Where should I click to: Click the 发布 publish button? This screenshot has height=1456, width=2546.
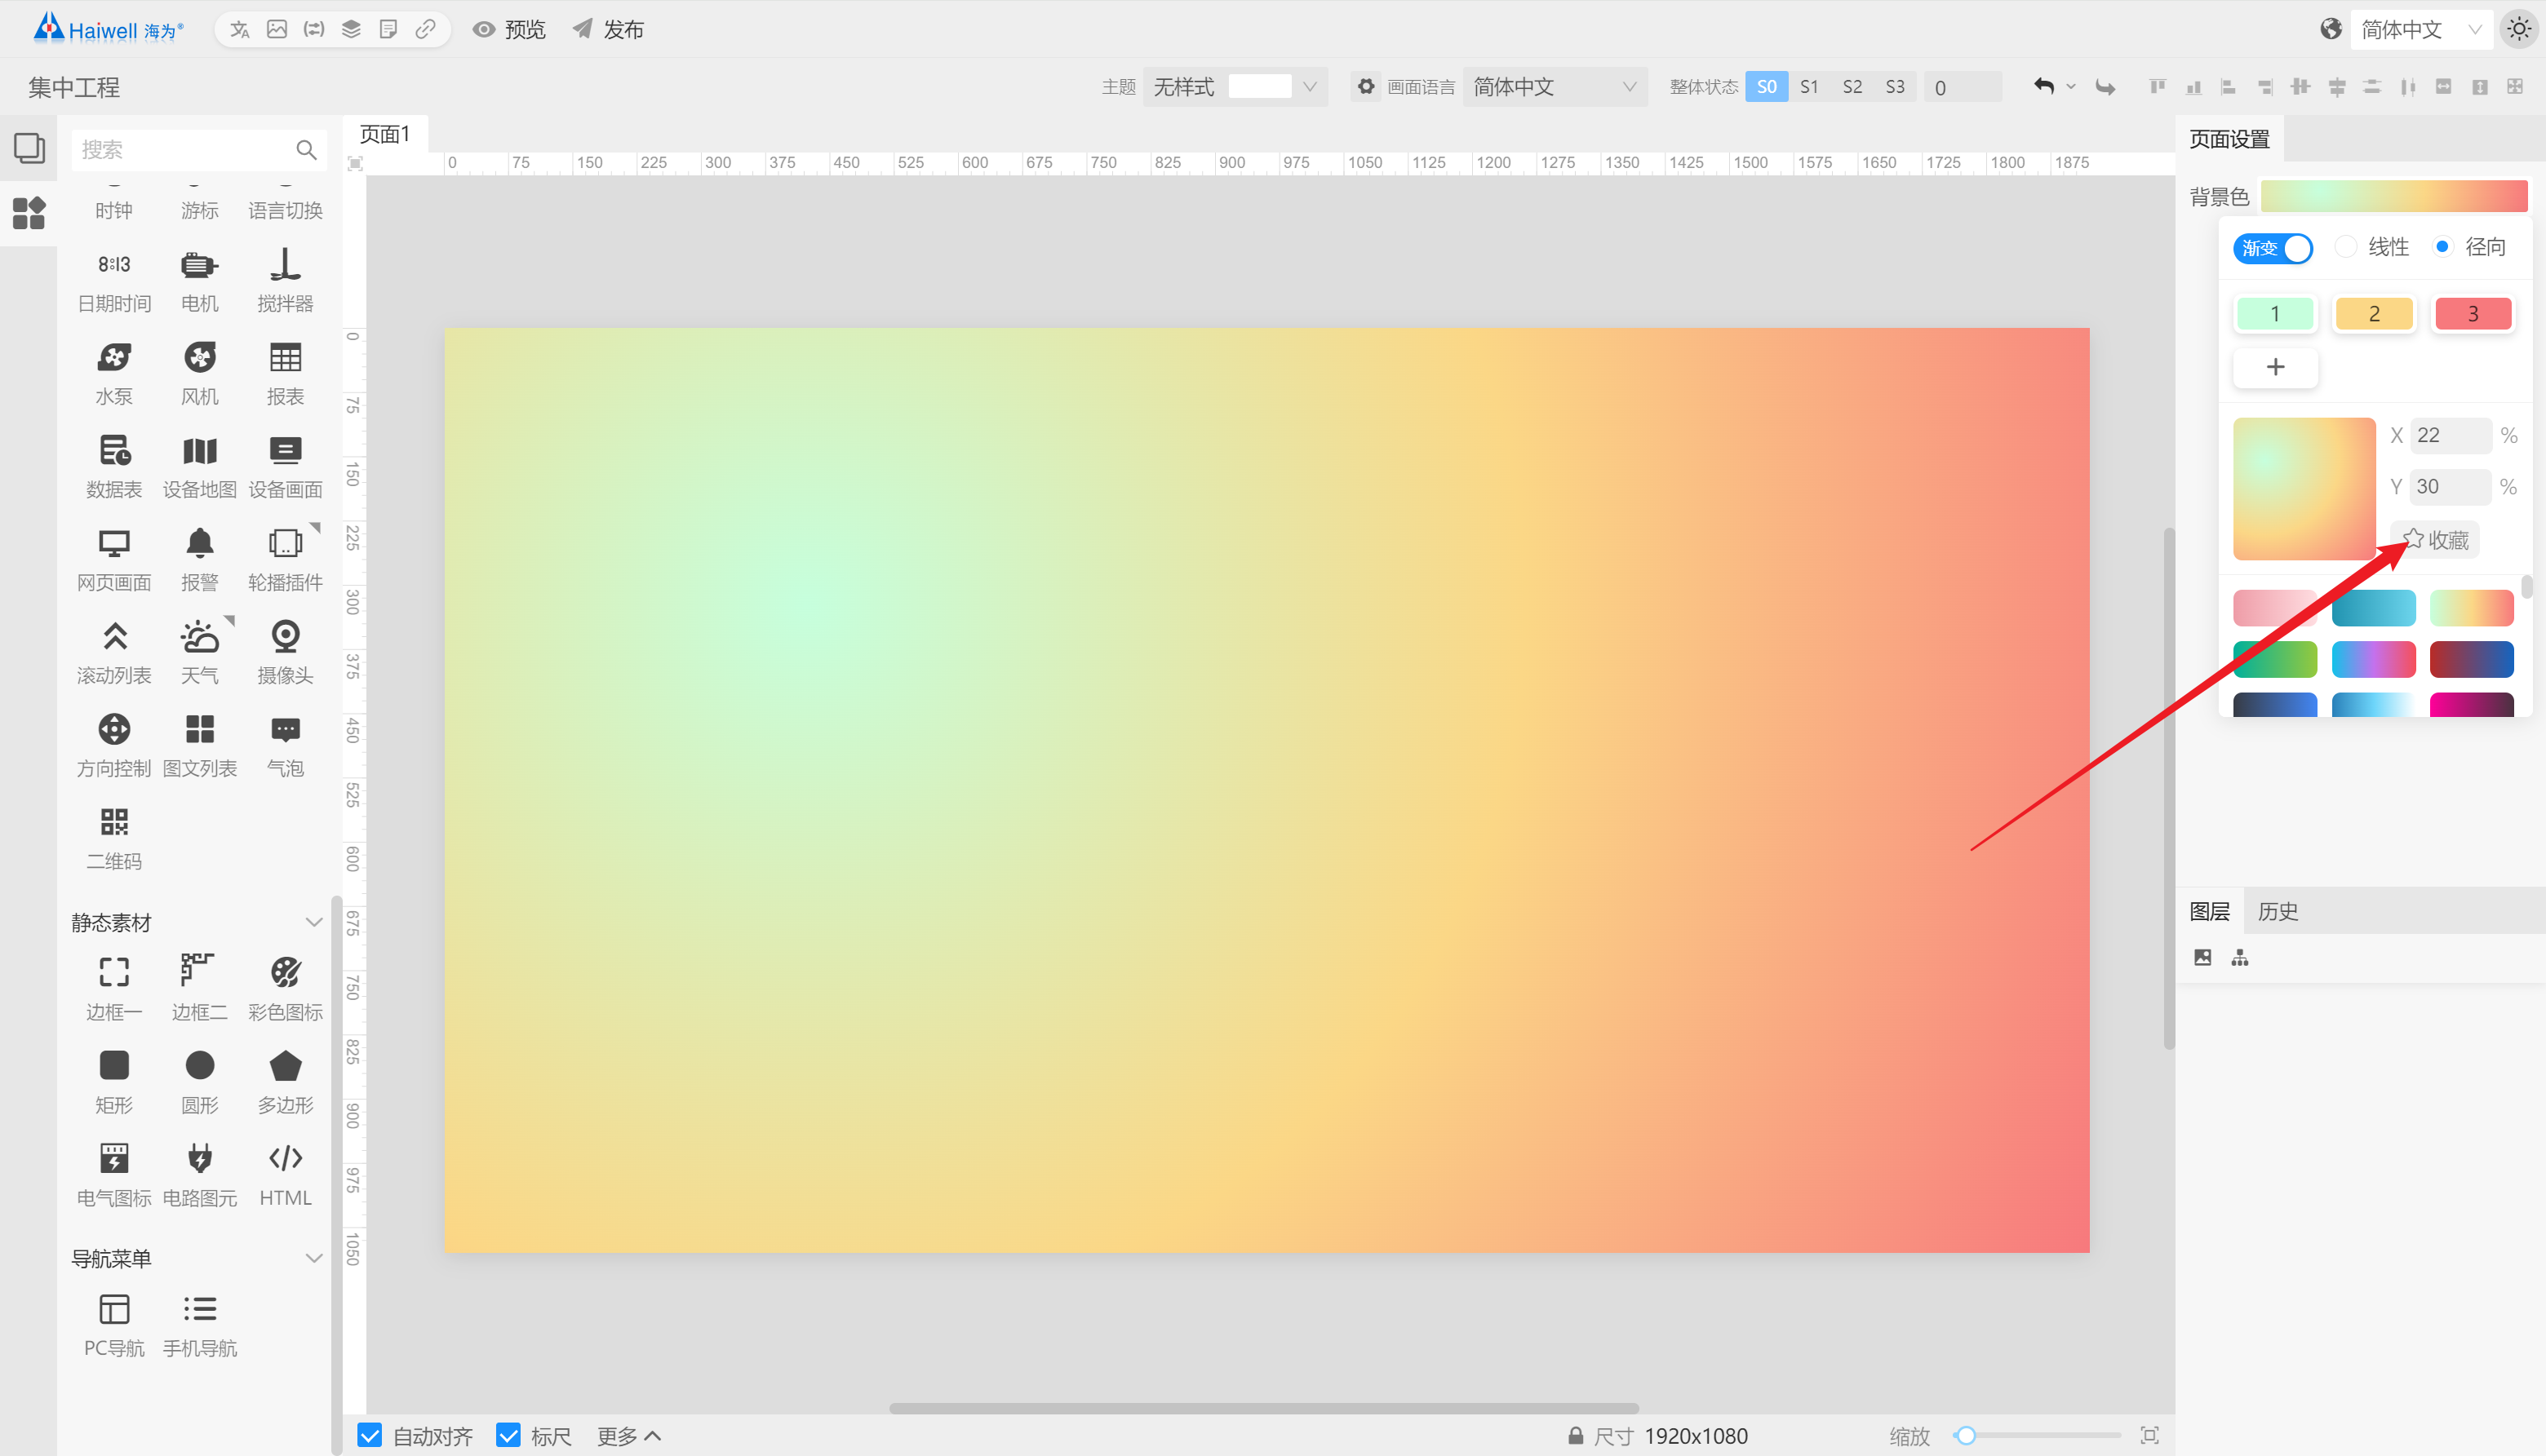click(608, 29)
